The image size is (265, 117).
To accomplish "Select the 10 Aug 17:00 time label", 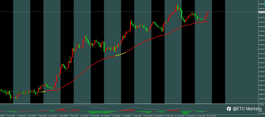I will [x=169, y=116].
